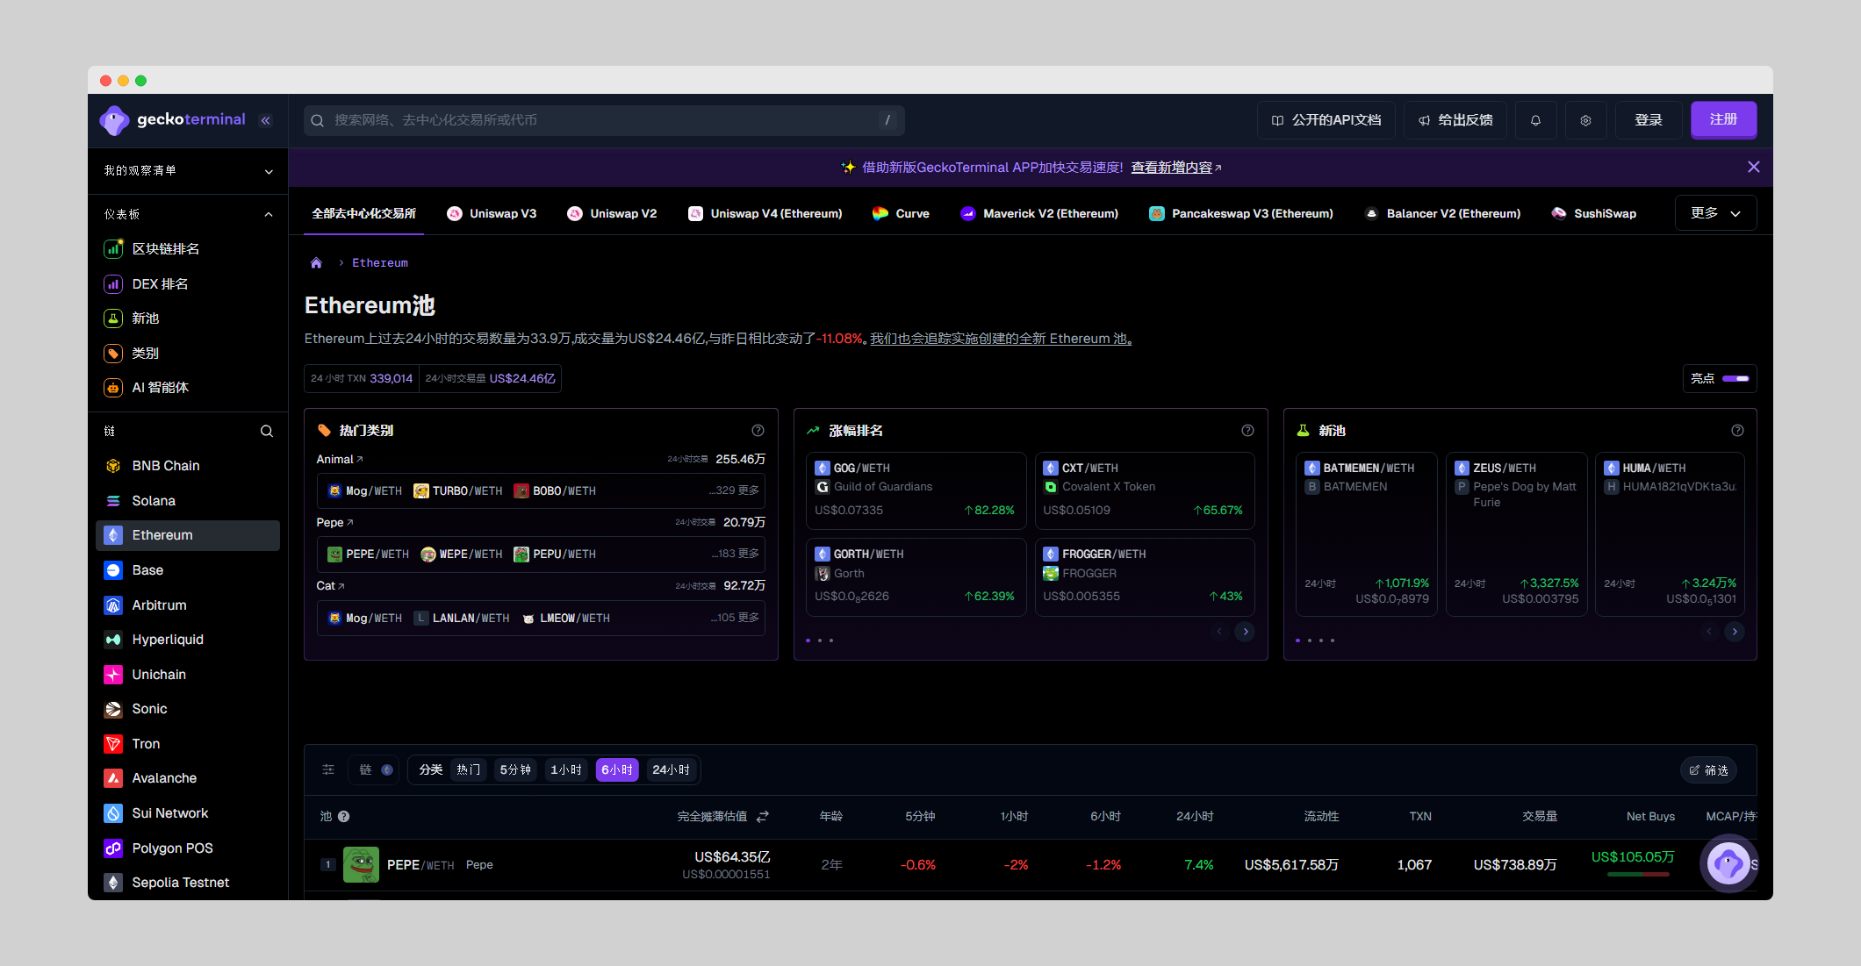The width and height of the screenshot is (1861, 966).
Task: Open AI 智能体 in sidebar
Action: (160, 388)
